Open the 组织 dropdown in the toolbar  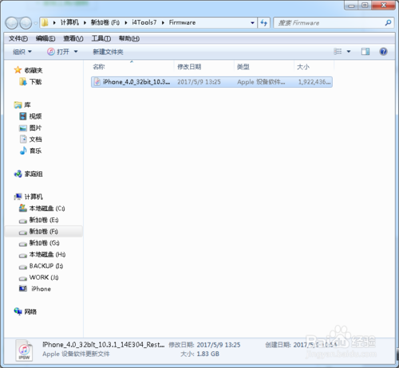point(22,52)
